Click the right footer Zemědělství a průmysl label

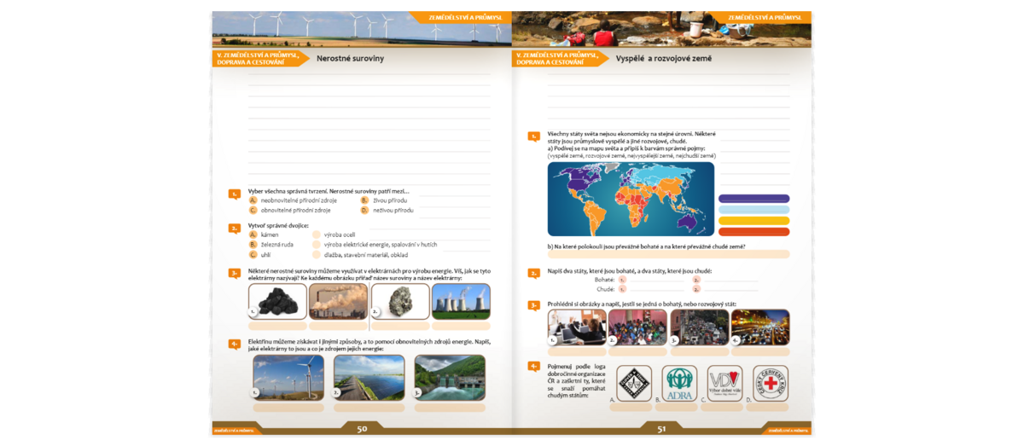[x=788, y=431]
